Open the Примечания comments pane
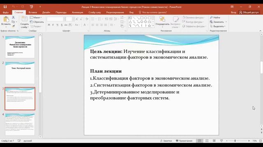Screen dimensions: 263x147 tap(184, 141)
